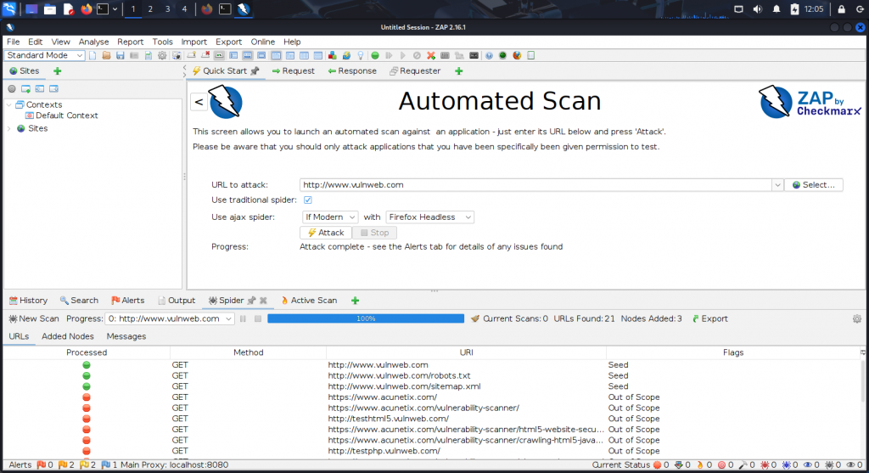Click the blue flag alerts count in status bar
Viewport: 869px width, 473px height.
pyautogui.click(x=109, y=465)
